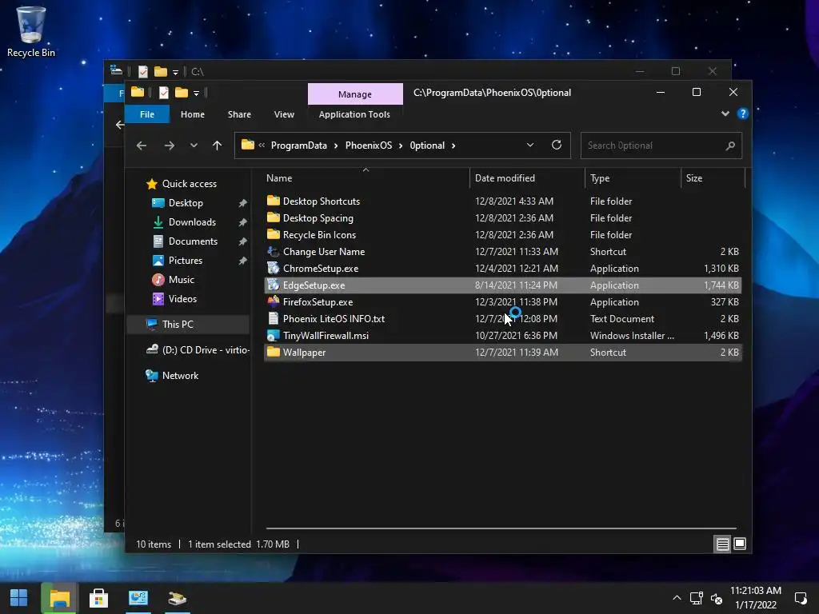This screenshot has height=614, width=819.
Task: Expand the ribbon with the chevron
Action: coord(725,114)
